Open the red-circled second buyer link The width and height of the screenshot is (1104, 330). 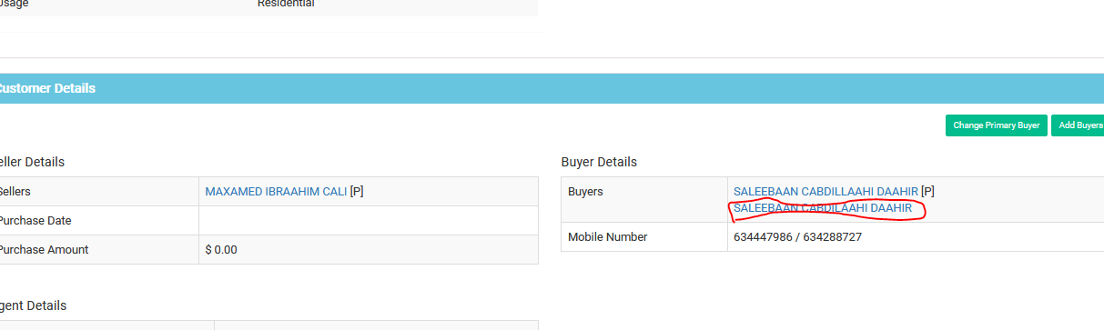(x=823, y=208)
